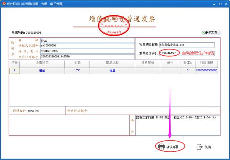Image resolution: width=230 pixels, height=160 pixels.
Task: Click the 1650 amount cell
Action: tap(77, 70)
